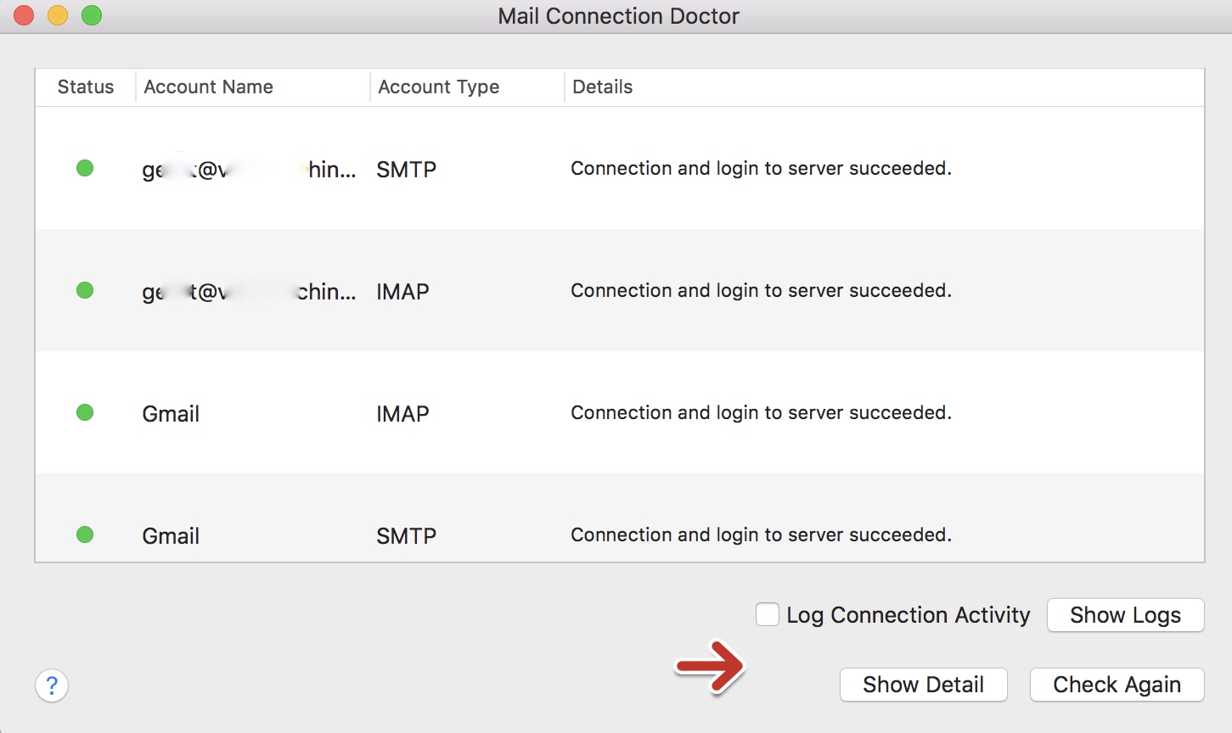Click the Details column header
Viewport: 1232px width, 733px height.
[602, 87]
